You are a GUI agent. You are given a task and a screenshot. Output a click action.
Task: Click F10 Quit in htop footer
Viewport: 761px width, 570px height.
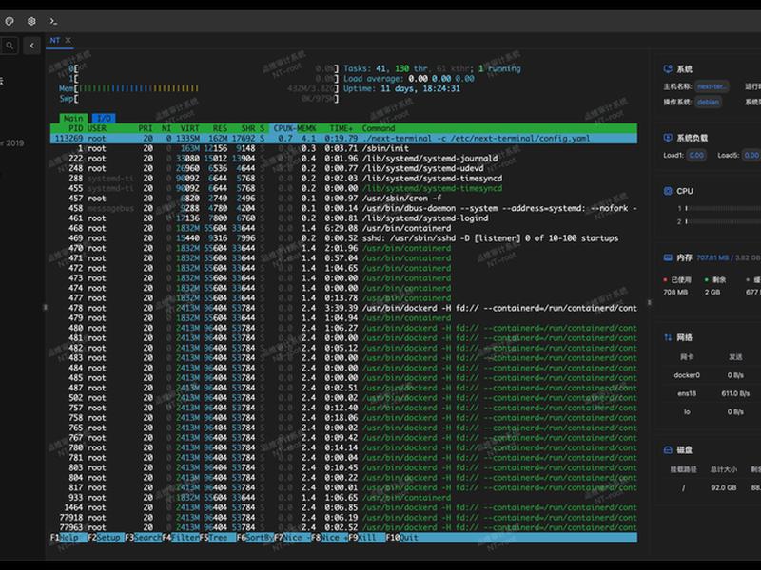point(402,538)
